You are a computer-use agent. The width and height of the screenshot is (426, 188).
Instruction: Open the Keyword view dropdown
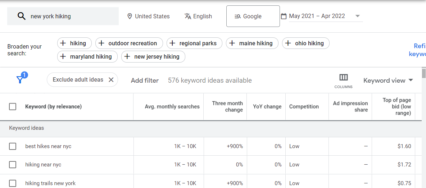coord(388,81)
